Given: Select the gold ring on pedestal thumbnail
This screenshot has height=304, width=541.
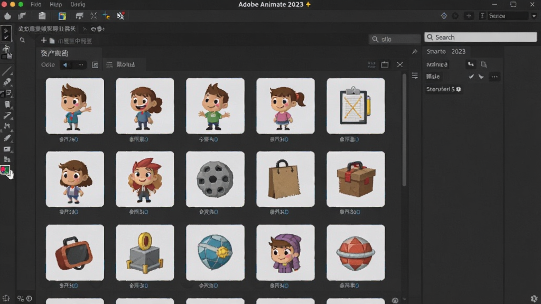Looking at the screenshot, I should click(145, 253).
